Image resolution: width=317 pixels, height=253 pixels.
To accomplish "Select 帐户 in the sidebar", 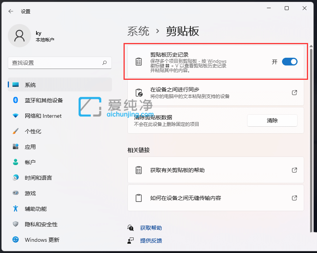I will [x=15, y=162].
